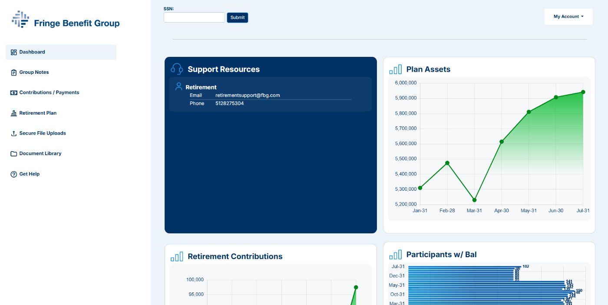Click the phone number 5128275304

[229, 103]
